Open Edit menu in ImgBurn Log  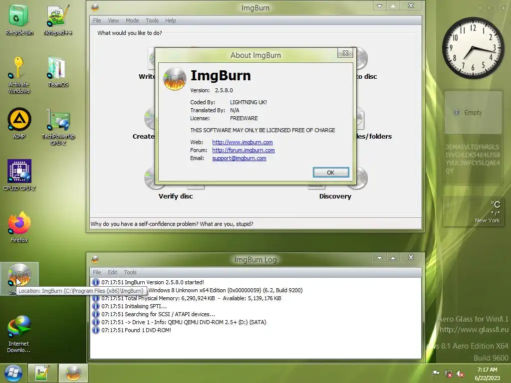click(x=112, y=272)
